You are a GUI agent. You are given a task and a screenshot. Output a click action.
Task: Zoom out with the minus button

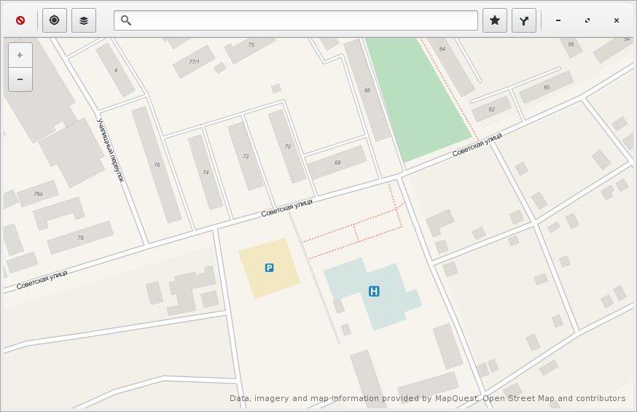[20, 79]
